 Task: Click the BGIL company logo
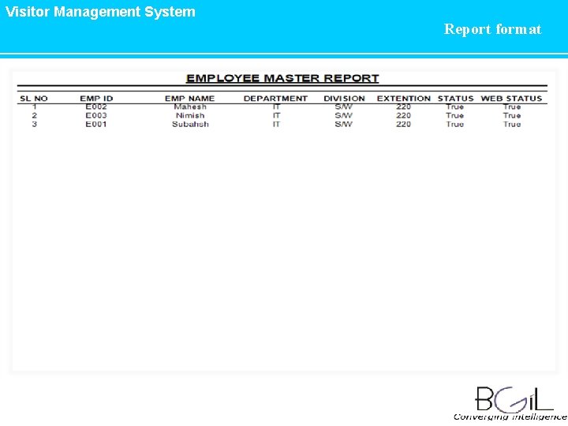(514, 399)
